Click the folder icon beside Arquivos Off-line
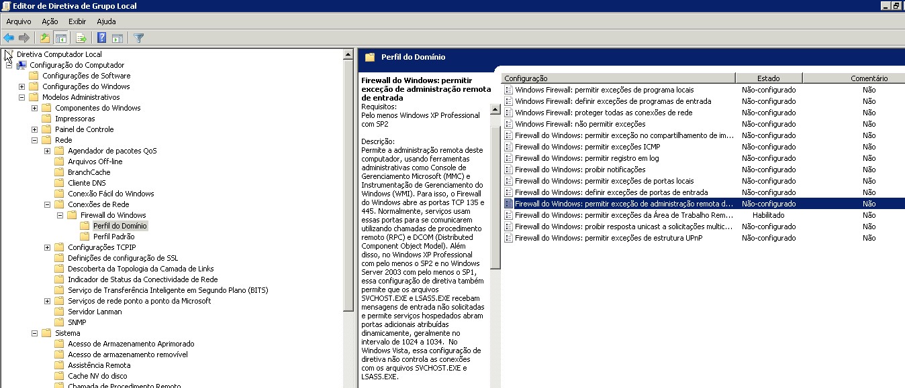Viewport: 905px width, 388px height. [x=60, y=161]
